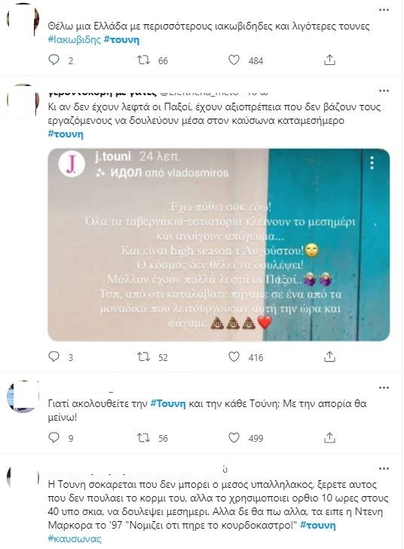Open more options on Παξοί tweet
This screenshot has width=404, height=549.
click(x=384, y=91)
